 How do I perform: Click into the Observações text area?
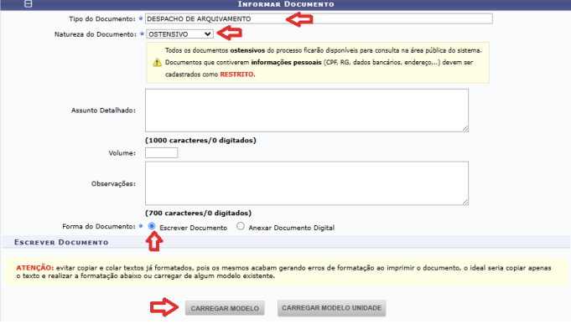pyautogui.click(x=307, y=183)
